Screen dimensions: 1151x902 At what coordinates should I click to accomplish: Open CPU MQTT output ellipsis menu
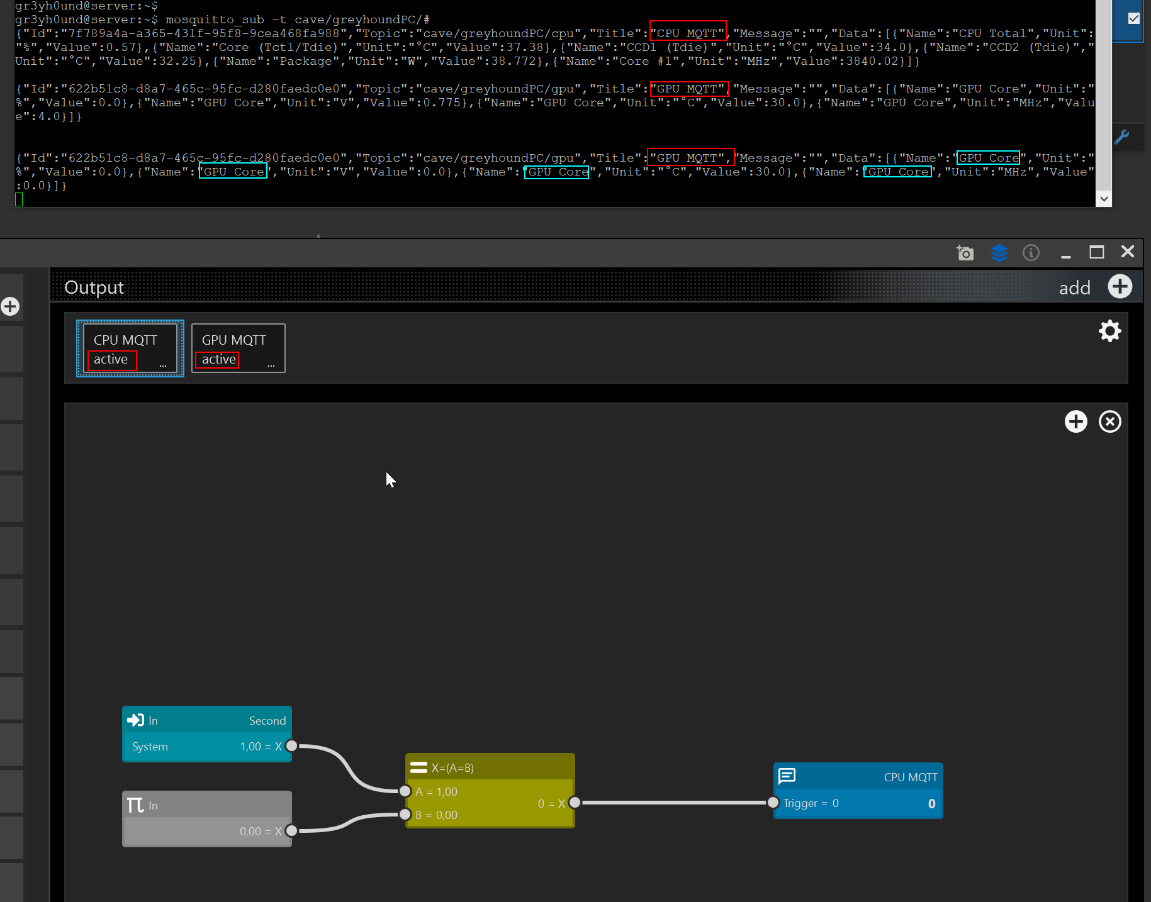(x=163, y=365)
